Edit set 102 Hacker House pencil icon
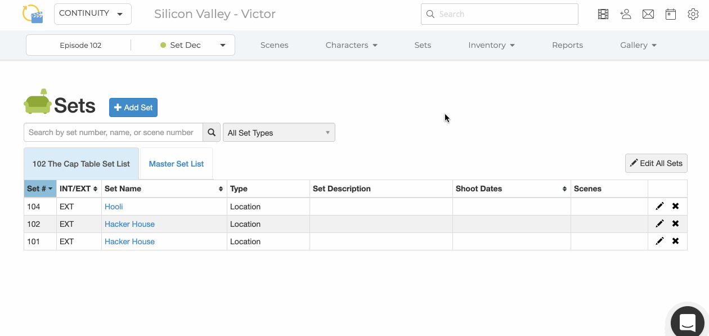The image size is (709, 336). point(659,224)
